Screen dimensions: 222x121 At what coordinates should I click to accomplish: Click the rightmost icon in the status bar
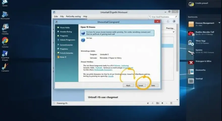tap(171, 103)
